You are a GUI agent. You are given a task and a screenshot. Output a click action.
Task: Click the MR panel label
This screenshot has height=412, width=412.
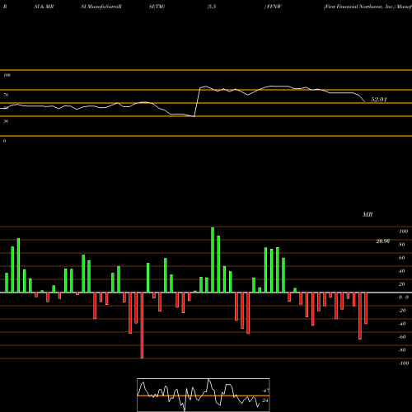[x=368, y=214]
